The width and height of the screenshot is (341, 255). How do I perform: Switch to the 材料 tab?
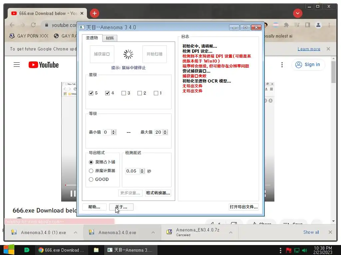[x=110, y=38]
